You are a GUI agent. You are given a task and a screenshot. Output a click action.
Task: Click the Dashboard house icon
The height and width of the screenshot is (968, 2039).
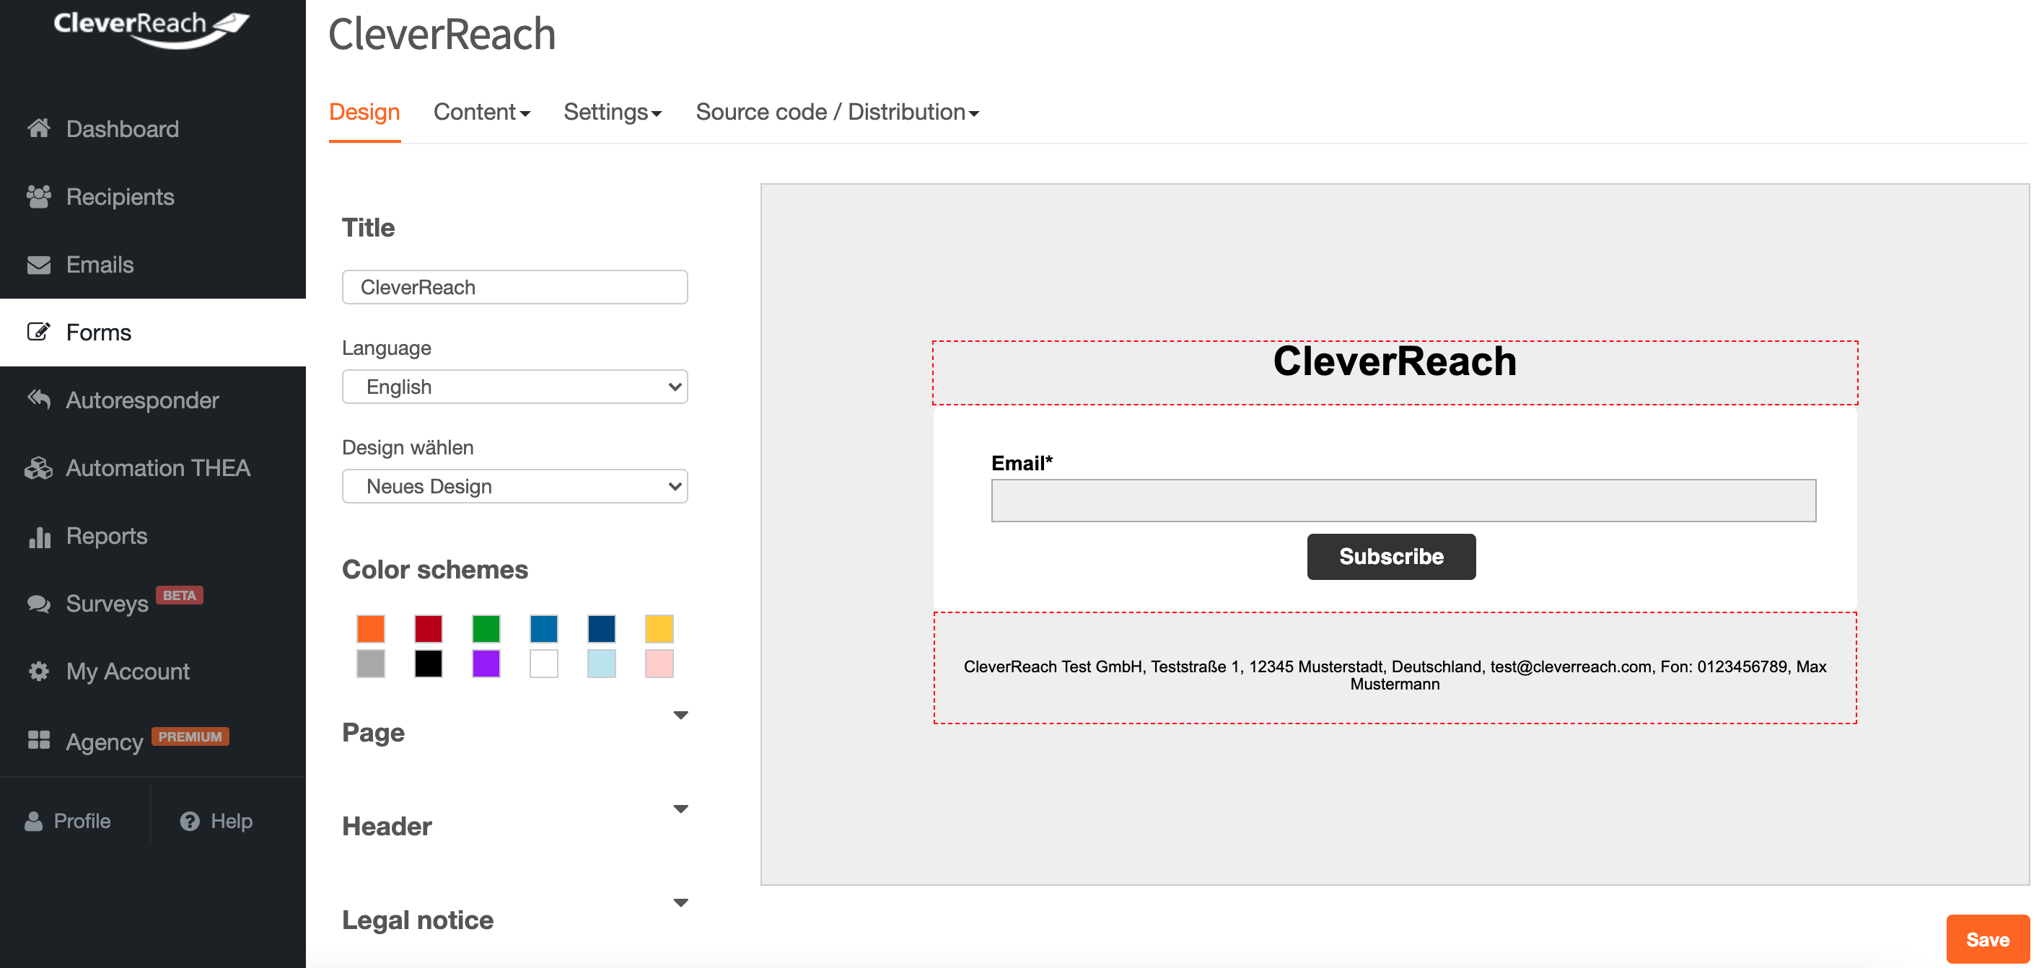coord(38,128)
